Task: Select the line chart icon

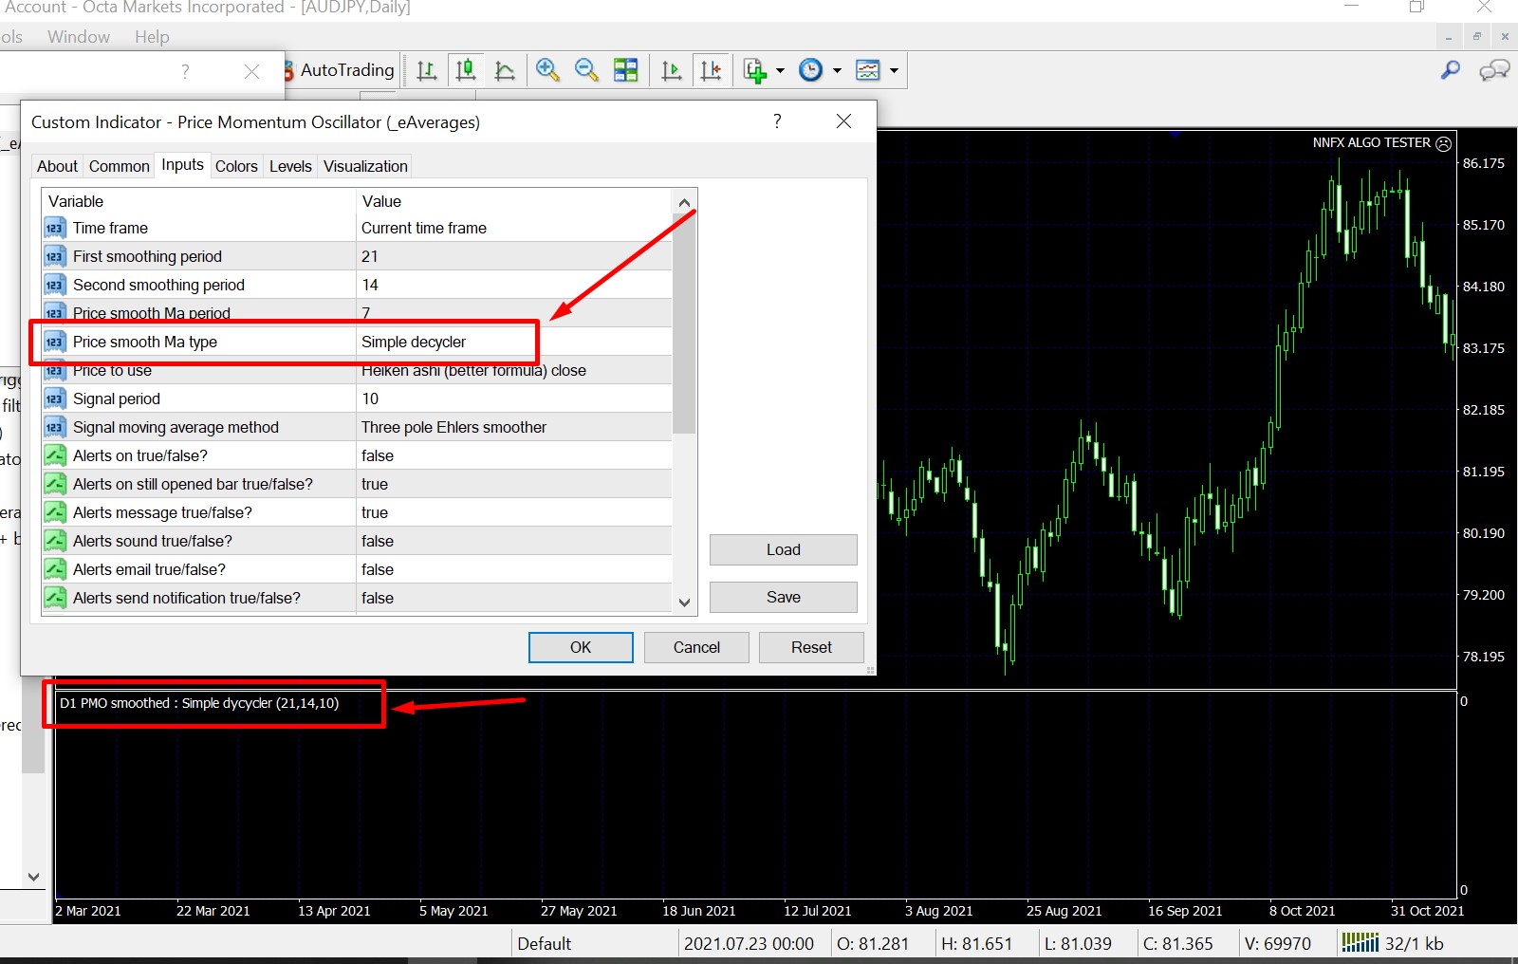Action: pyautogui.click(x=505, y=70)
